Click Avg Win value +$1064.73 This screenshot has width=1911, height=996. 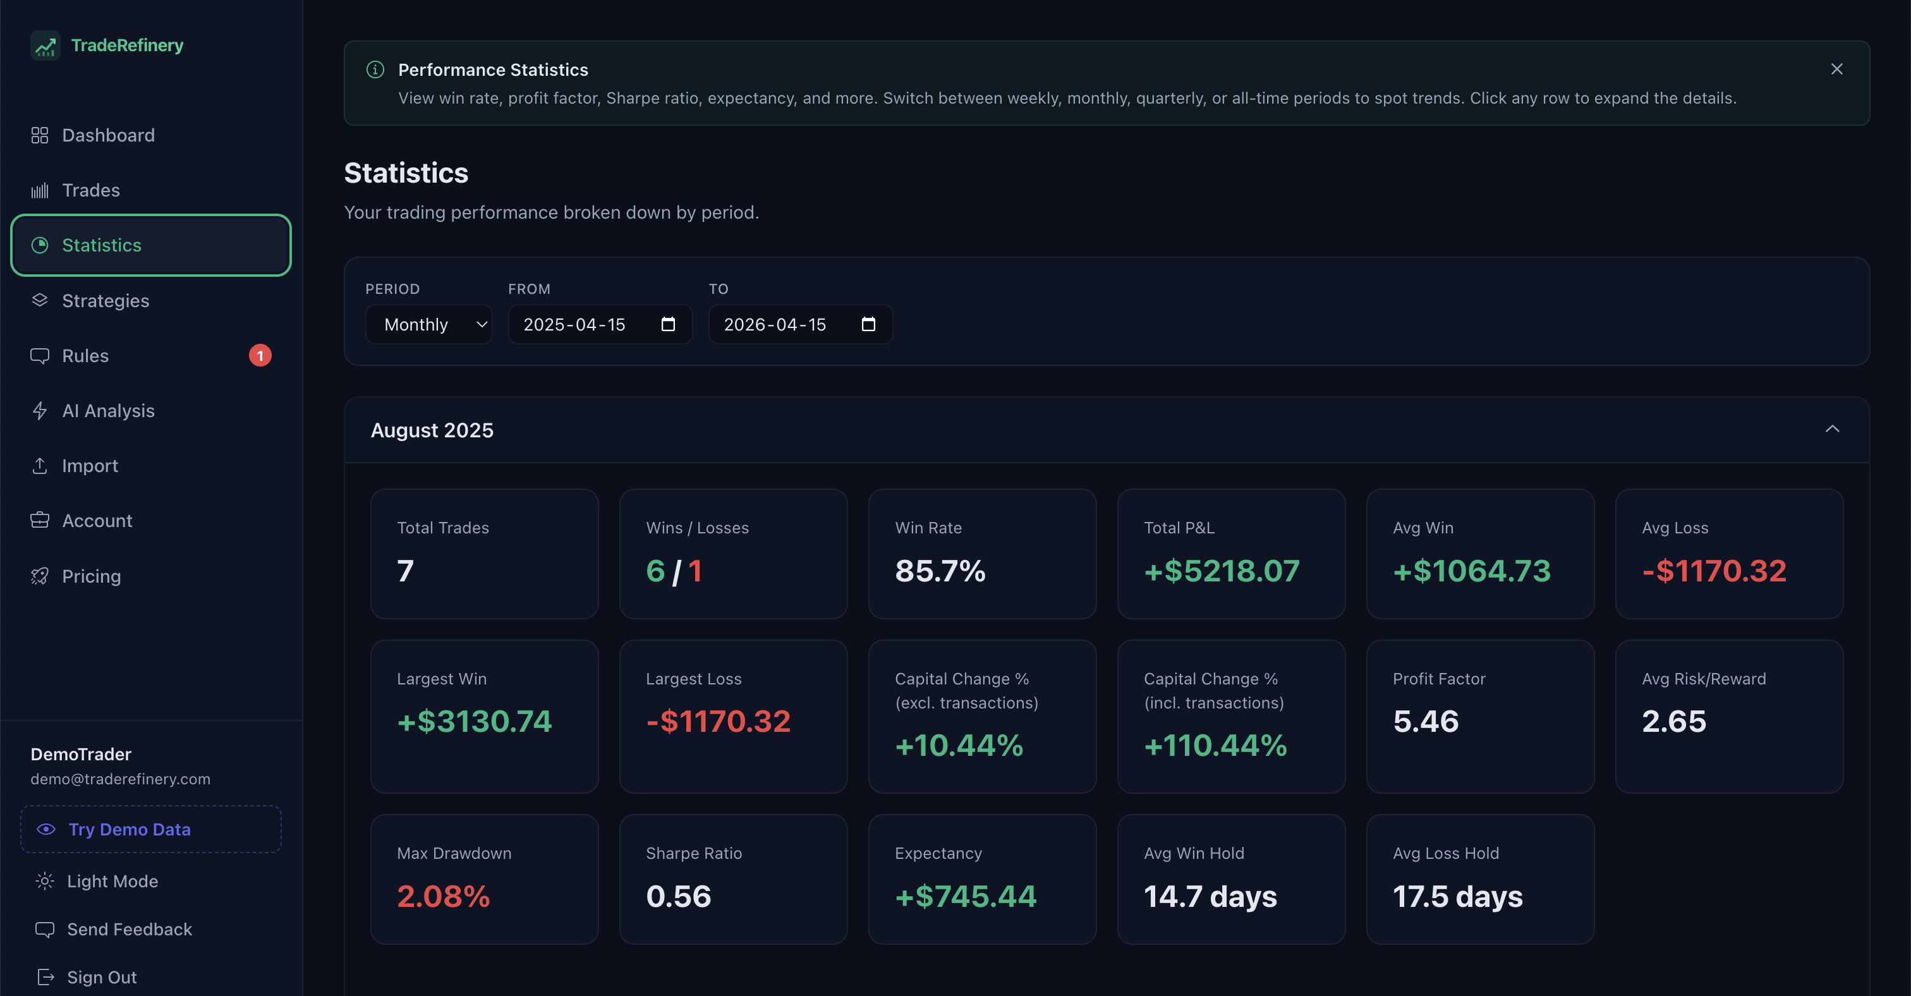click(1471, 571)
